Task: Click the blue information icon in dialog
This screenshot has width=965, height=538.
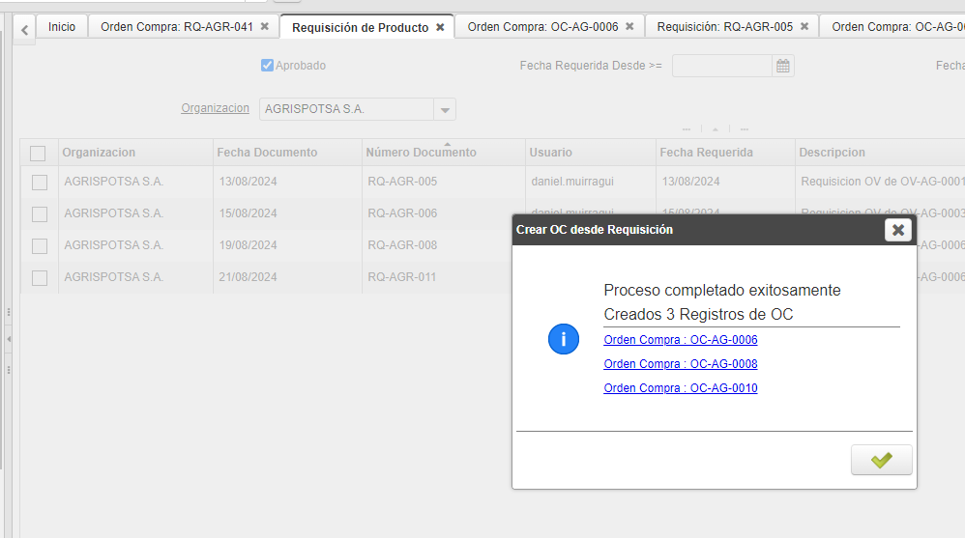Action: coord(564,339)
